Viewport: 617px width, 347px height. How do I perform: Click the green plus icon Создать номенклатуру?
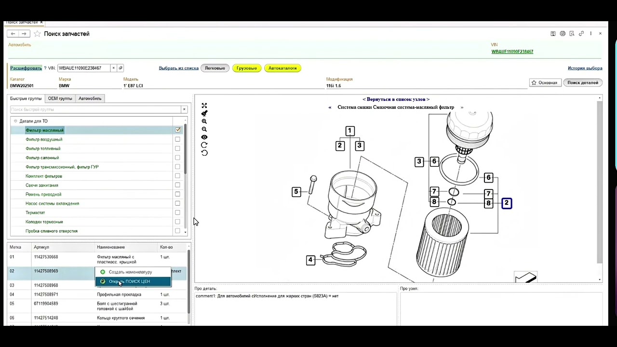103,272
